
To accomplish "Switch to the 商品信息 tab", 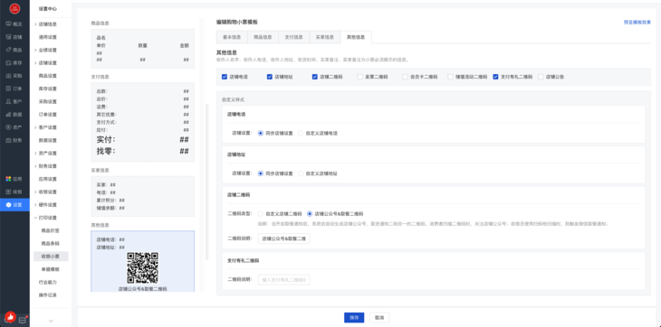I will coord(263,37).
